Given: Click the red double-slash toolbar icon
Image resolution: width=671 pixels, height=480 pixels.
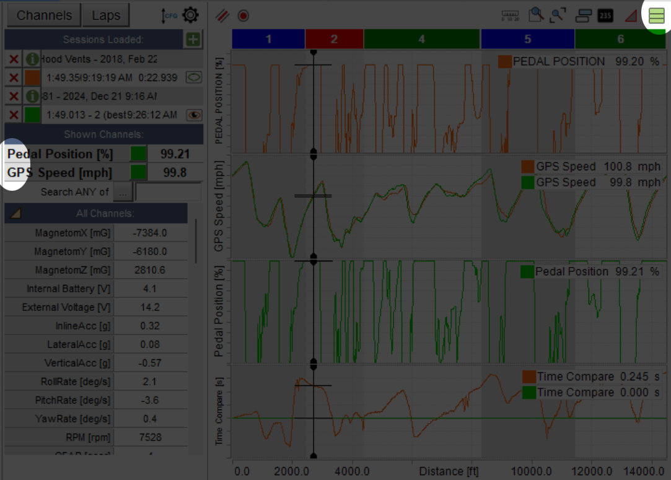Looking at the screenshot, I should 222,16.
